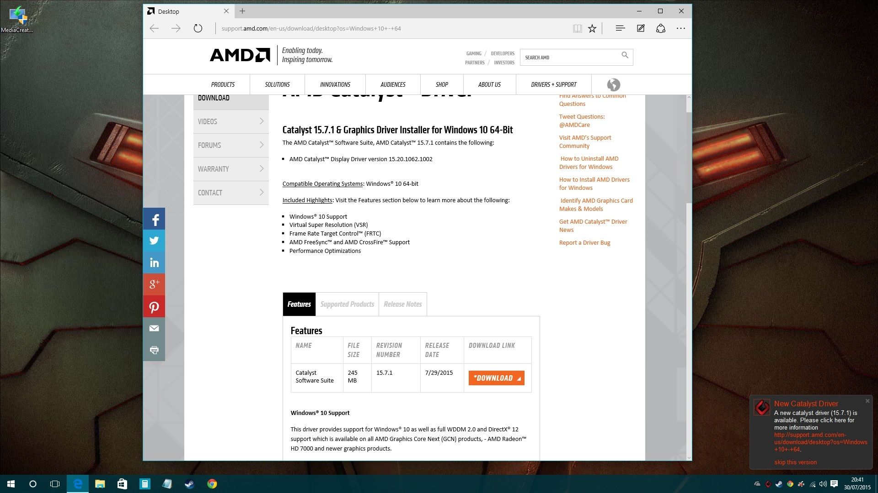Open Action Center in system tray
This screenshot has height=493, width=878.
coord(834,484)
